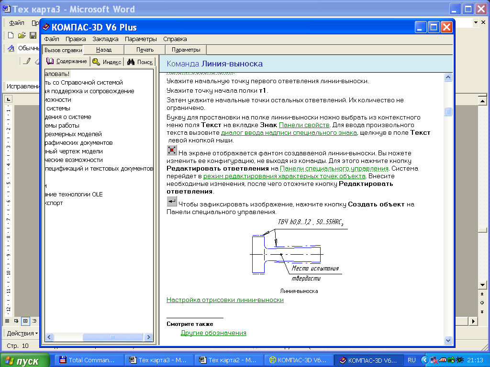Select 'ание технологии OLE' in contents tree
The image size is (490, 367).
click(74, 194)
